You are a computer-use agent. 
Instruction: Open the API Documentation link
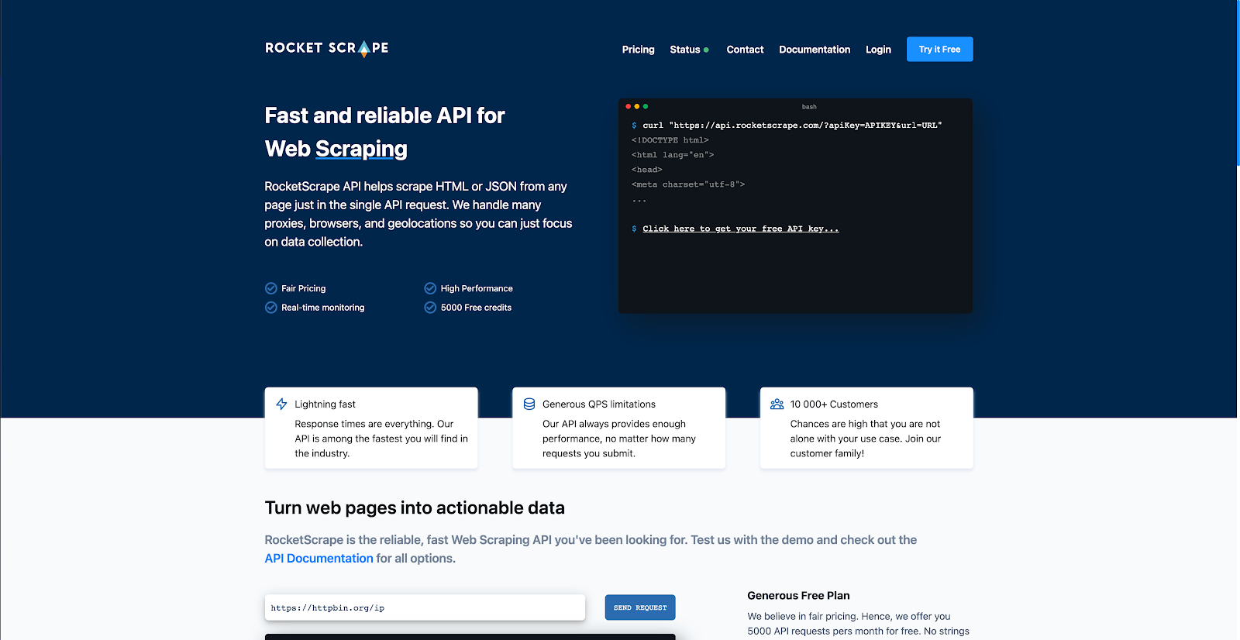click(319, 559)
